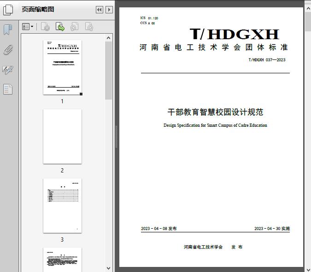Click the "河南省电工技术学会" publisher text
The image size is (311, 272).
coord(203,247)
